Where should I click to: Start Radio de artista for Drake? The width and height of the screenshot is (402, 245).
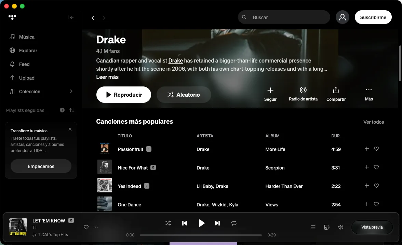click(303, 90)
